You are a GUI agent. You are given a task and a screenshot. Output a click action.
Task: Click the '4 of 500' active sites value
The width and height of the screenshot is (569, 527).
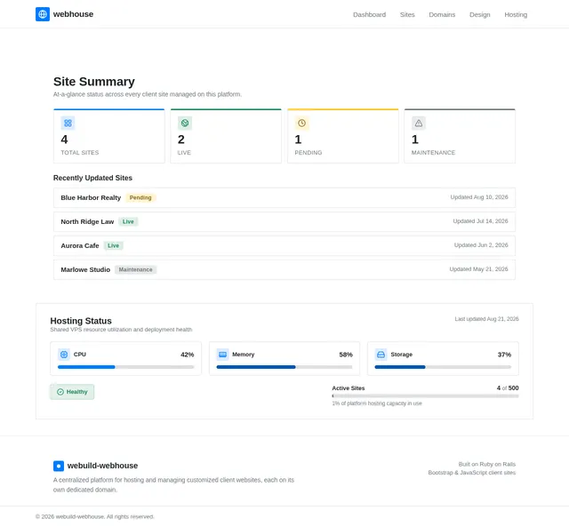[x=508, y=388]
